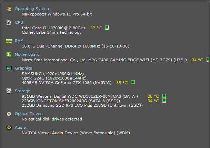This screenshot has width=210, height=148.
Task: Click the Motherboard section icon
Action: (x=9, y=54)
